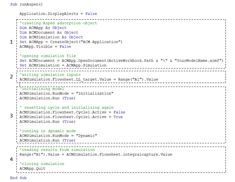Click the line 'ACMApp.Visible = False'
This screenshot has height=182, width=235.
[x=45, y=47]
